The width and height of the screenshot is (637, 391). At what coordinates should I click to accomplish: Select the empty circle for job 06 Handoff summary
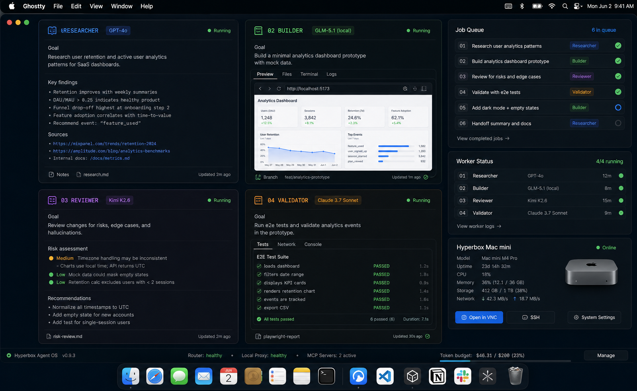618,123
